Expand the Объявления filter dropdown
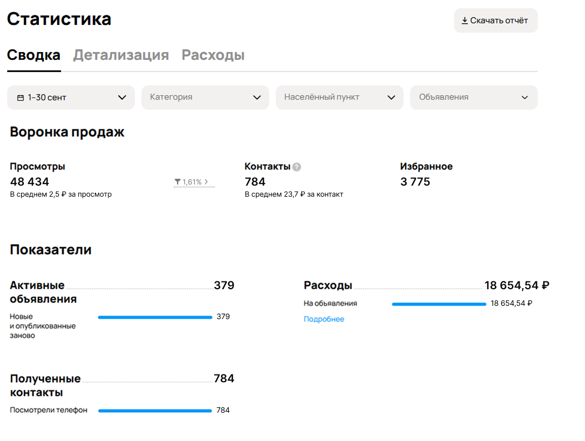585x441 pixels. click(474, 98)
